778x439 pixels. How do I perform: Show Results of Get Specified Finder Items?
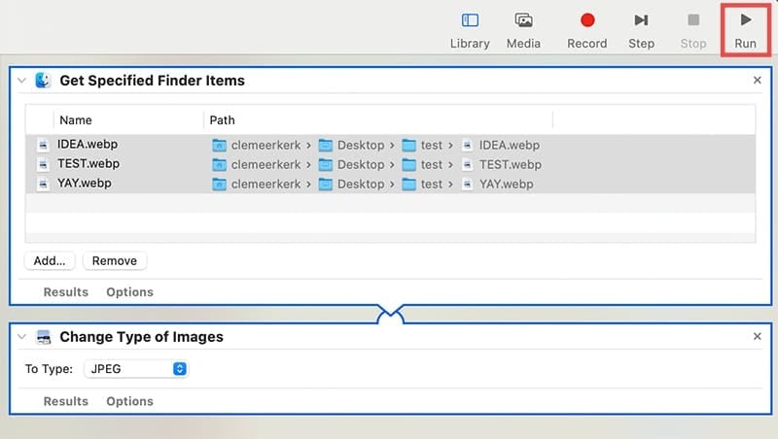point(65,292)
